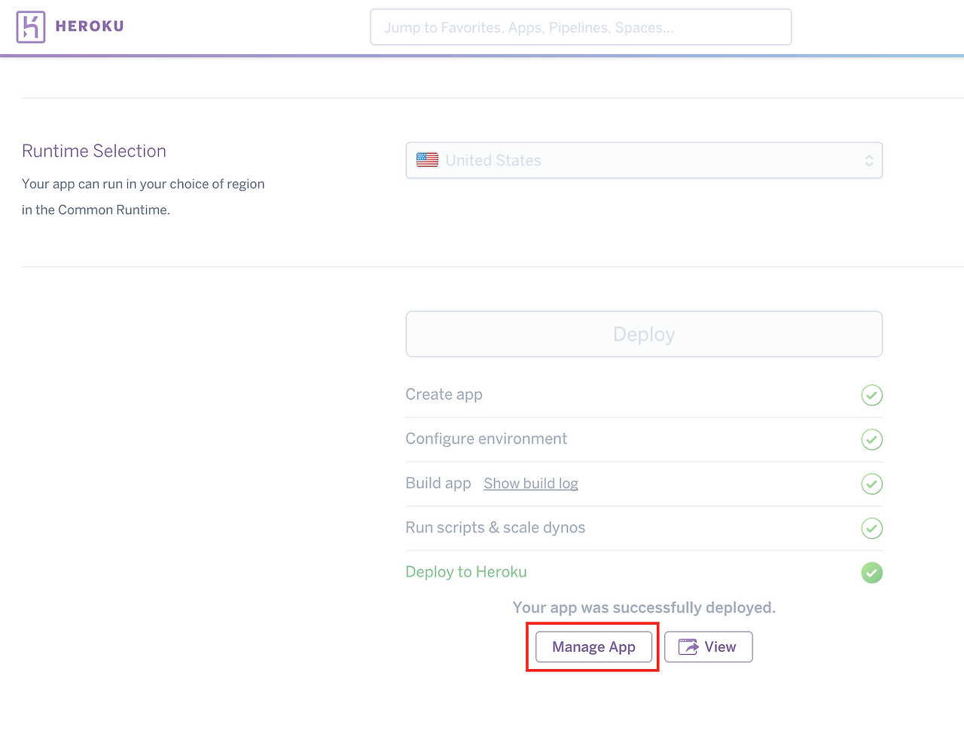Click the chevron on the United States selector

[x=869, y=160]
